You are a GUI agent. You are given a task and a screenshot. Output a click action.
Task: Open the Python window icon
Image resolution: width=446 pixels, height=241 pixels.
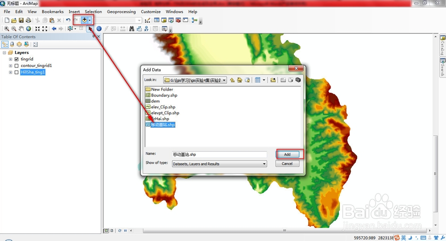click(186, 20)
